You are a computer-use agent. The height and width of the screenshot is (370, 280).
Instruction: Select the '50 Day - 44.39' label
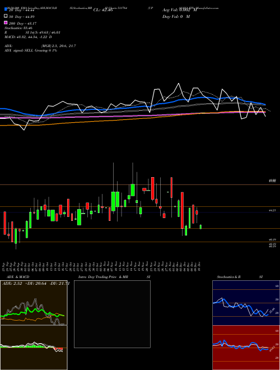(x=22, y=17)
